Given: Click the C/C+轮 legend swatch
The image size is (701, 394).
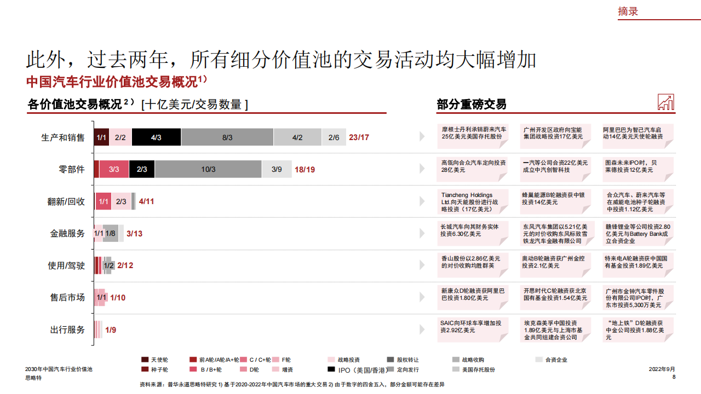Looking at the screenshot, I should pos(243,360).
